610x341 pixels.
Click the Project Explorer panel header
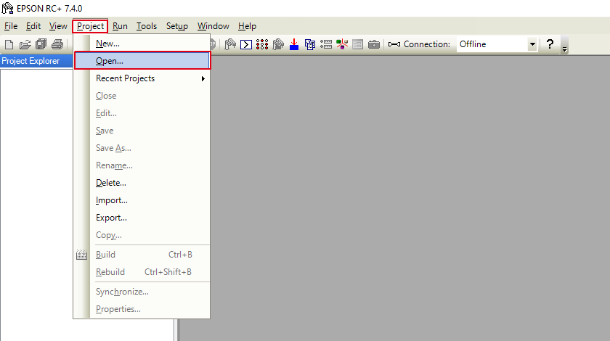36,61
